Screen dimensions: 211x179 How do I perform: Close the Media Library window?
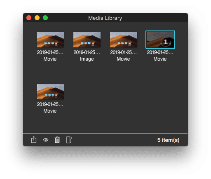[x=29, y=18]
